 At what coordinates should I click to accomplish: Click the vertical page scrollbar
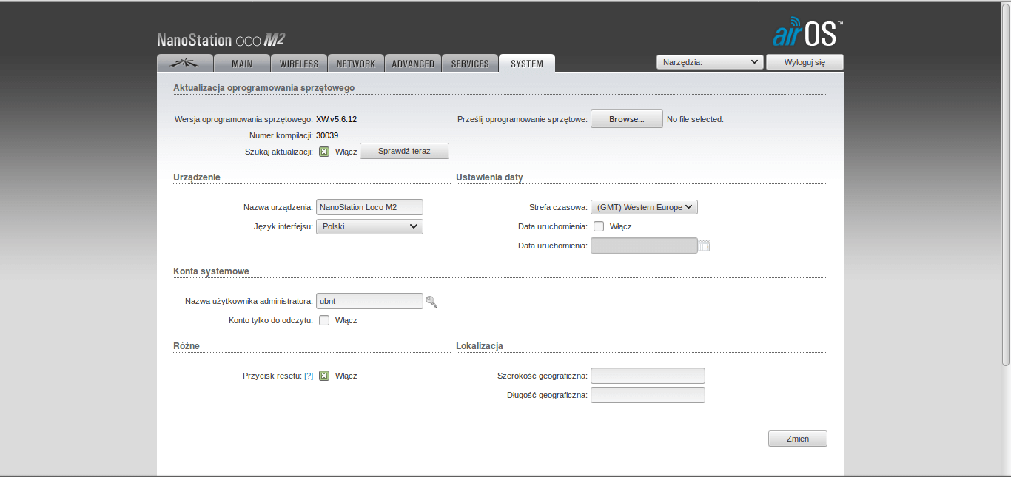click(x=1006, y=185)
